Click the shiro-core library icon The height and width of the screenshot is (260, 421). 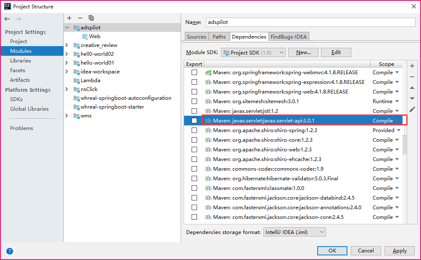208,140
